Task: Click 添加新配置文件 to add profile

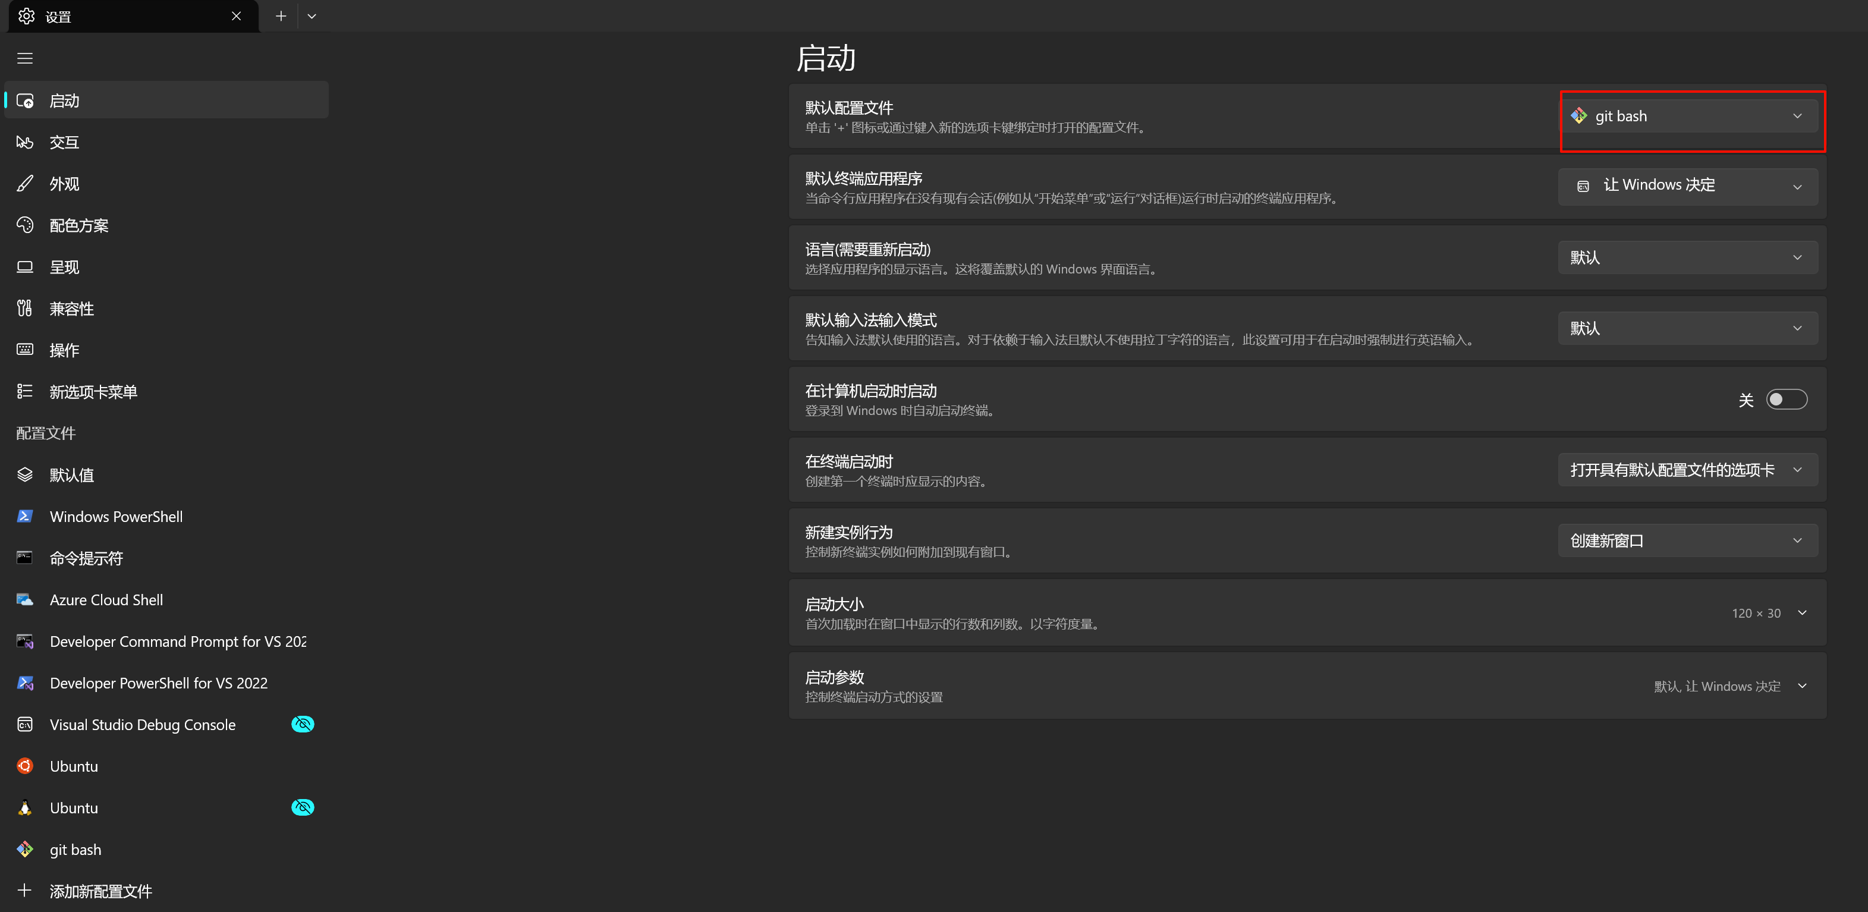Action: pyautogui.click(x=100, y=891)
